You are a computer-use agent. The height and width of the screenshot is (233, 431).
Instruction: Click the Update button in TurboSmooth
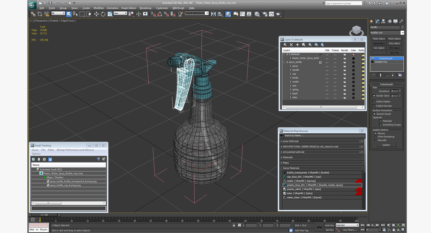pyautogui.click(x=386, y=145)
